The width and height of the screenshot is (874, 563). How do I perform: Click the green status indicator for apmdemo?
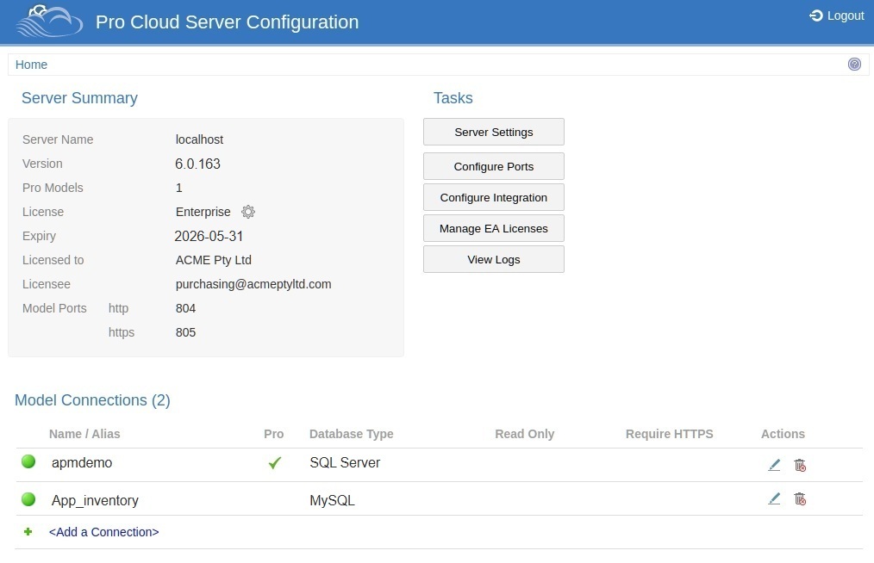pos(28,462)
